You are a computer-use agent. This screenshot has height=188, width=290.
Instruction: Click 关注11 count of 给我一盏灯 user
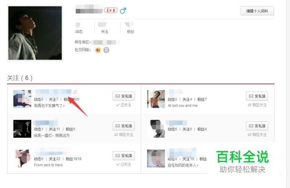(54, 129)
